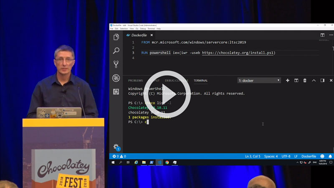Split the terminal using the split icon
This screenshot has height=188, width=334.
click(296, 80)
